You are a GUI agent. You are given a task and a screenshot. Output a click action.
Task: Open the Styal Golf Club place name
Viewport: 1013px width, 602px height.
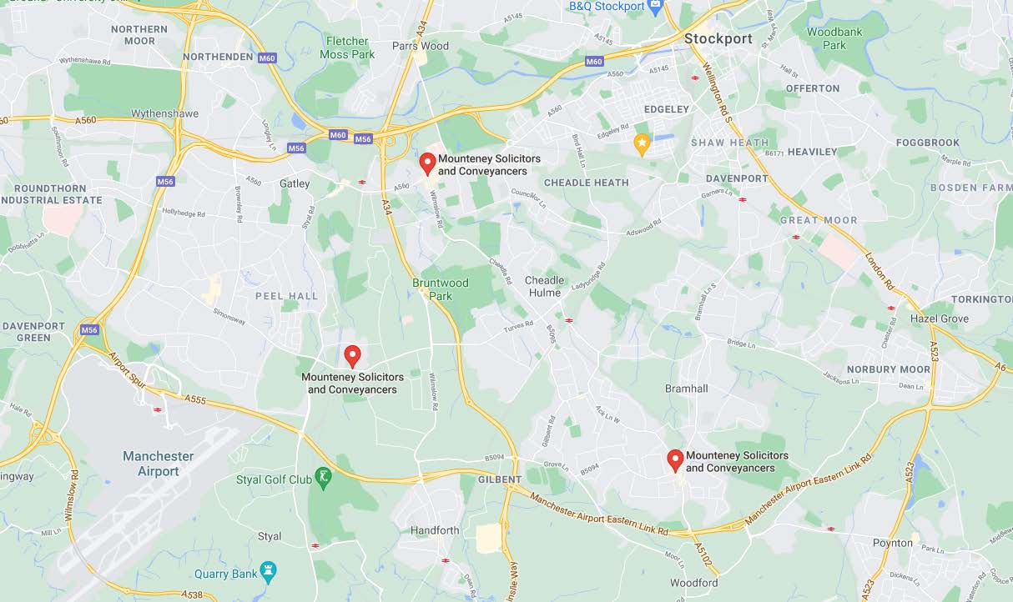click(x=274, y=479)
